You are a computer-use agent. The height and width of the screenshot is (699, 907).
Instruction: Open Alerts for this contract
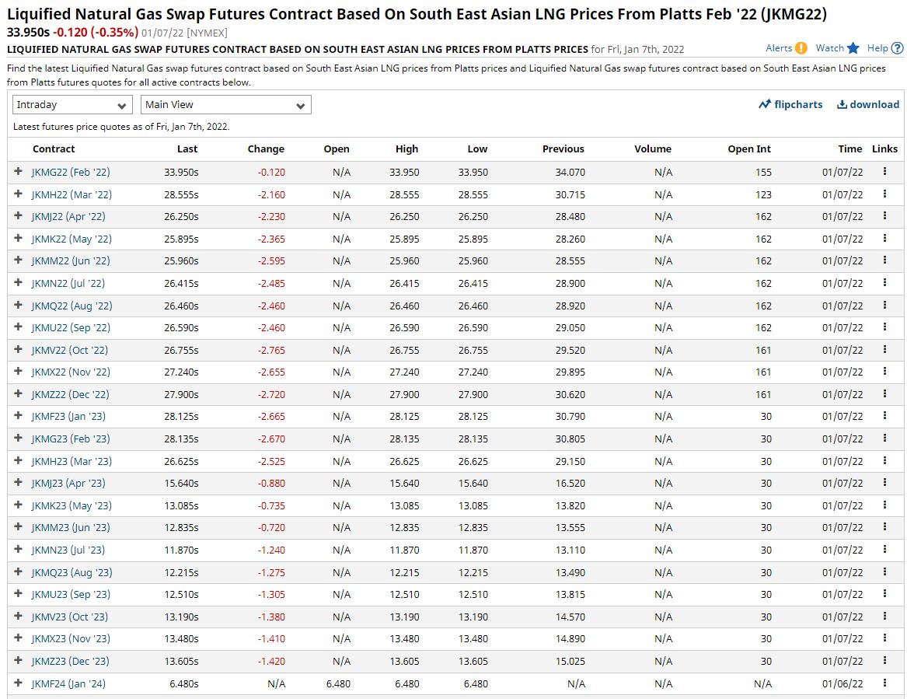coord(786,48)
